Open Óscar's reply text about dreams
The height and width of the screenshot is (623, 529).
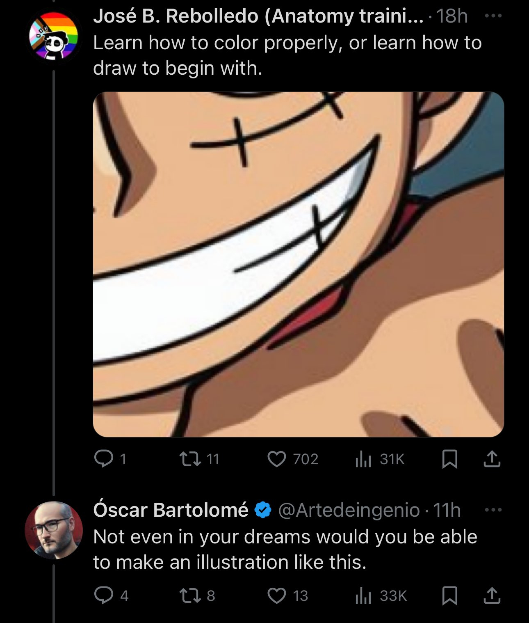pos(285,549)
